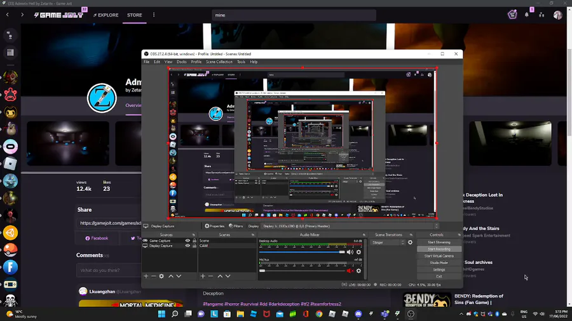Pop out the Scene Transitions dock icon
Image resolution: width=572 pixels, height=321 pixels.
tap(411, 235)
